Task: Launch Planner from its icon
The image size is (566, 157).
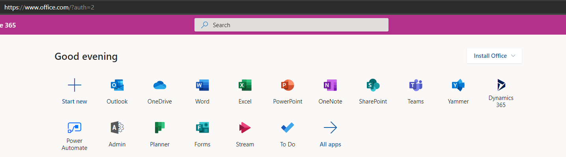Action: (x=160, y=127)
